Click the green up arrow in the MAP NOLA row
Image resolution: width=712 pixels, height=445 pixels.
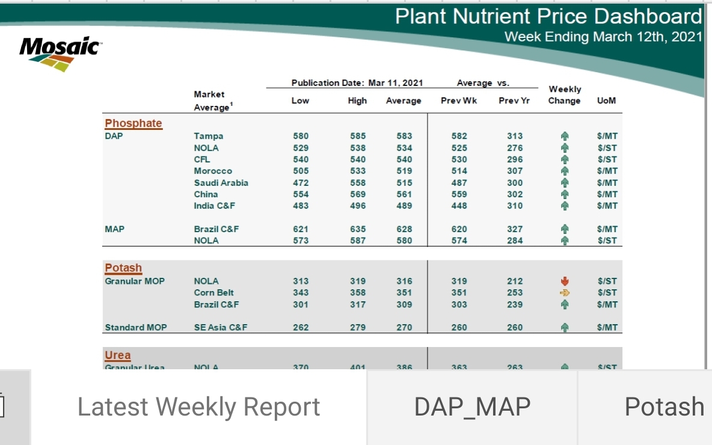tap(565, 241)
